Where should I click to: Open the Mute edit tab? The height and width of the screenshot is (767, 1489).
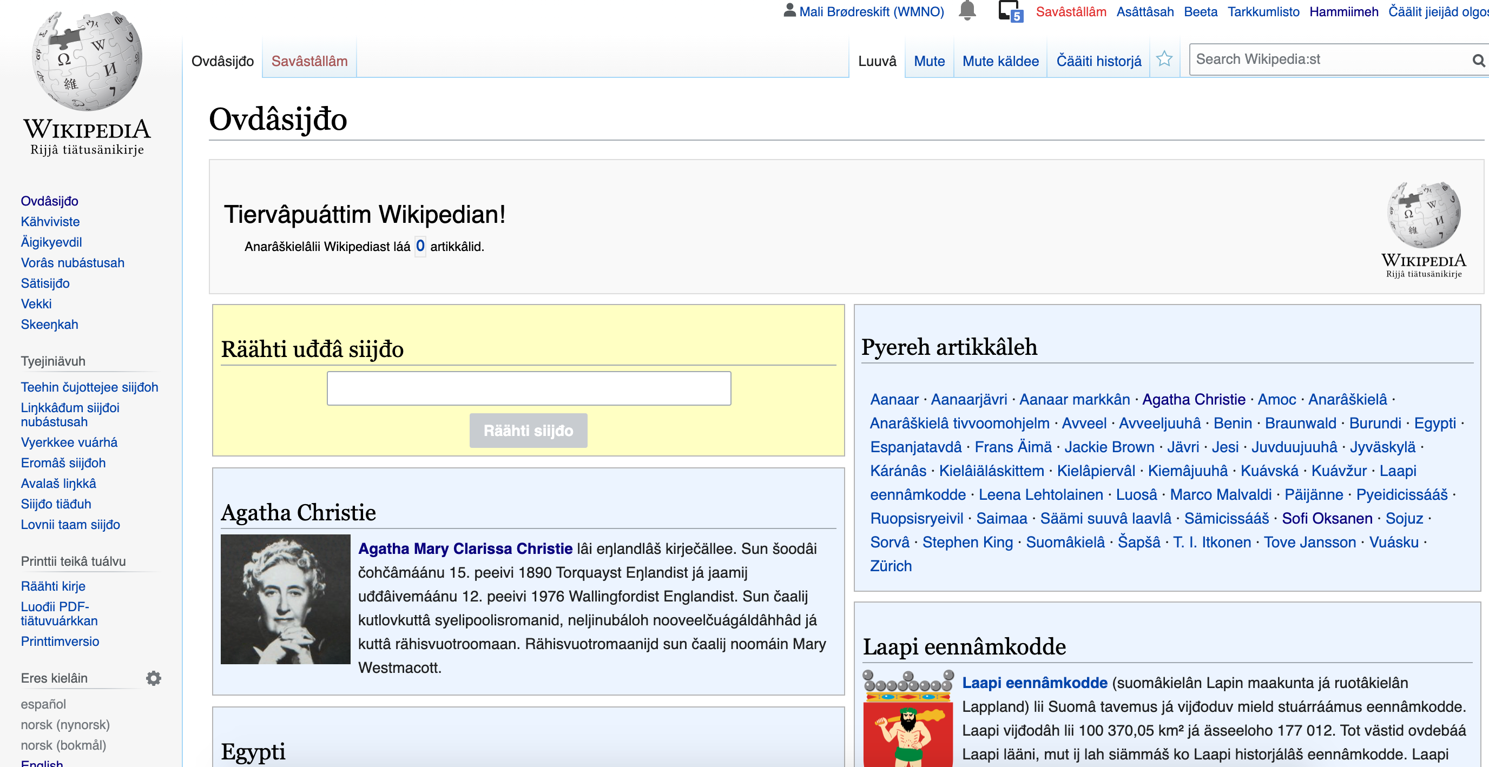click(929, 61)
